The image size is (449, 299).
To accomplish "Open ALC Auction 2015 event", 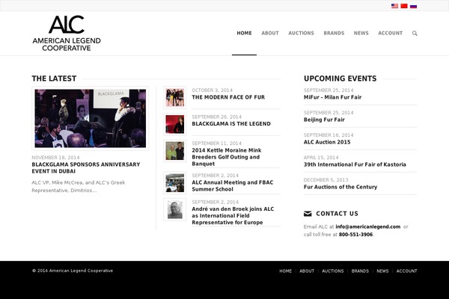I will click(327, 142).
